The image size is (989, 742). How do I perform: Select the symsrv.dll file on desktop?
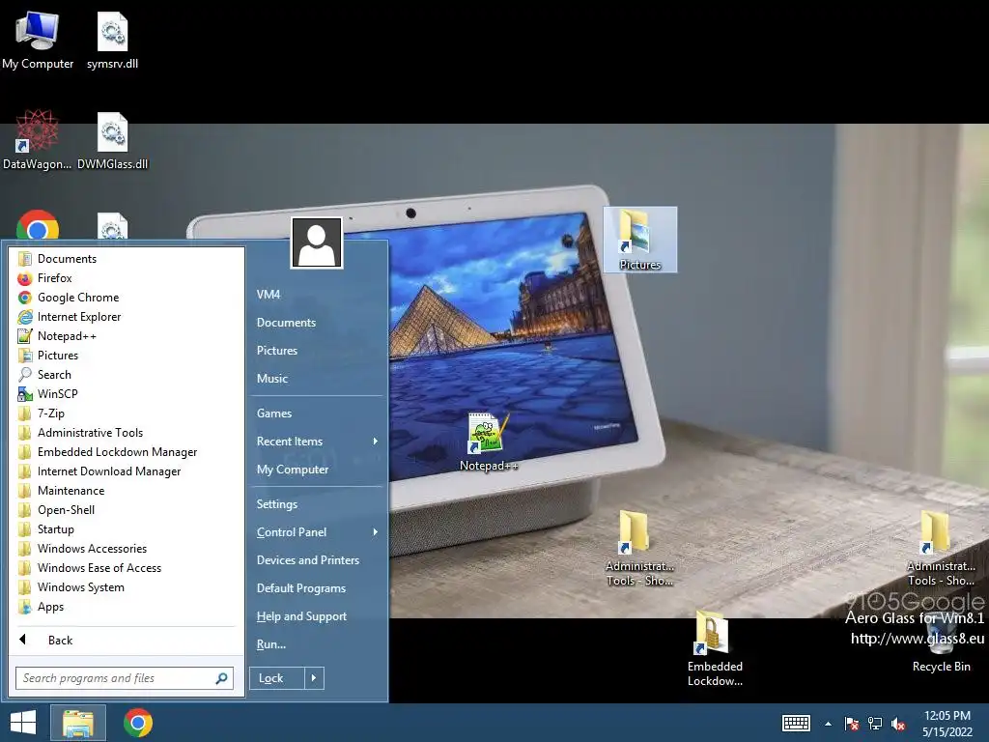(x=112, y=39)
